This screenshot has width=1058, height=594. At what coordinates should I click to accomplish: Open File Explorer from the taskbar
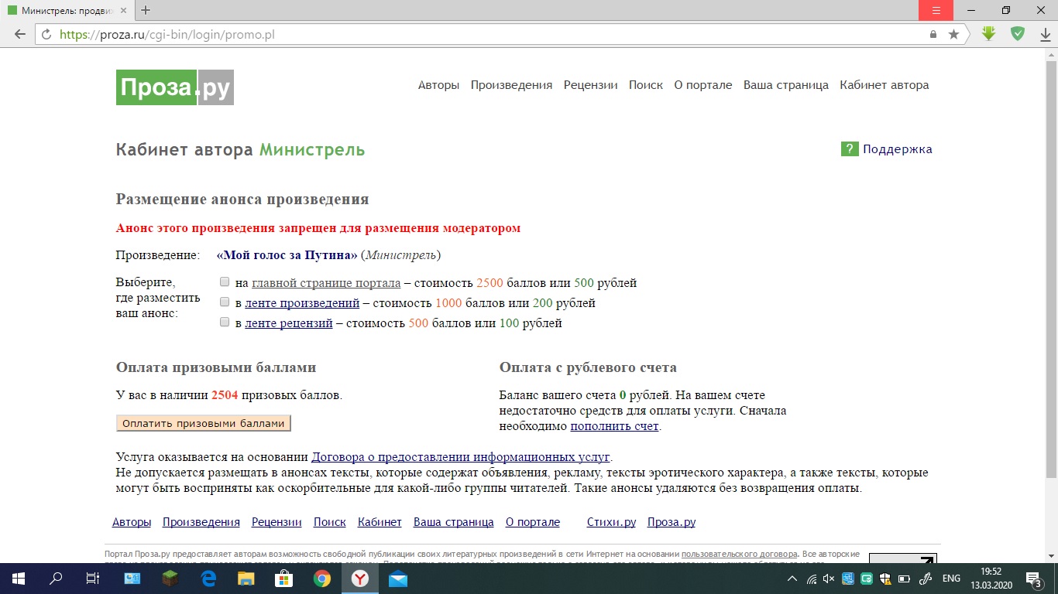coord(246,579)
